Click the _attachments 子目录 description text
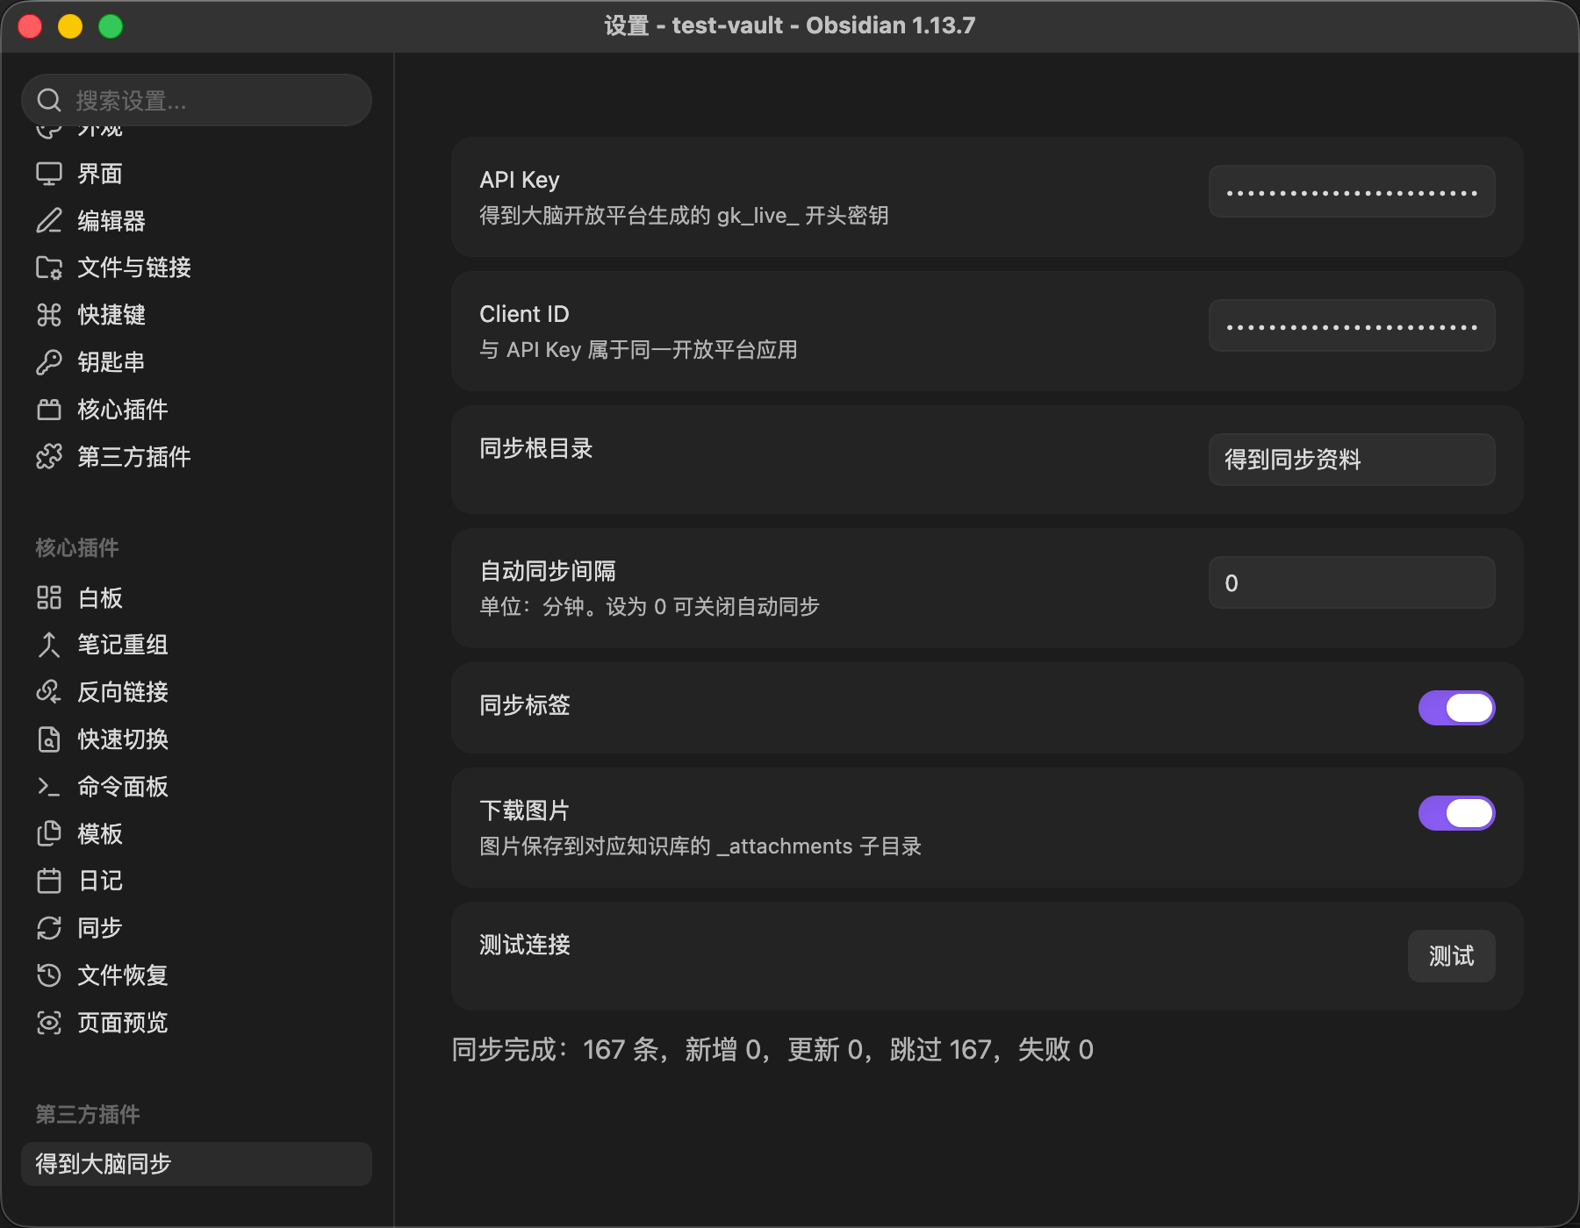This screenshot has height=1228, width=1580. [700, 846]
